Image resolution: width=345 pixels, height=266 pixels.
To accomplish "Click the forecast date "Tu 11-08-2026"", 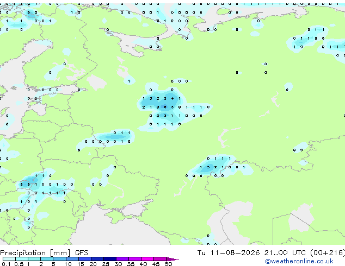I will (x=229, y=252).
